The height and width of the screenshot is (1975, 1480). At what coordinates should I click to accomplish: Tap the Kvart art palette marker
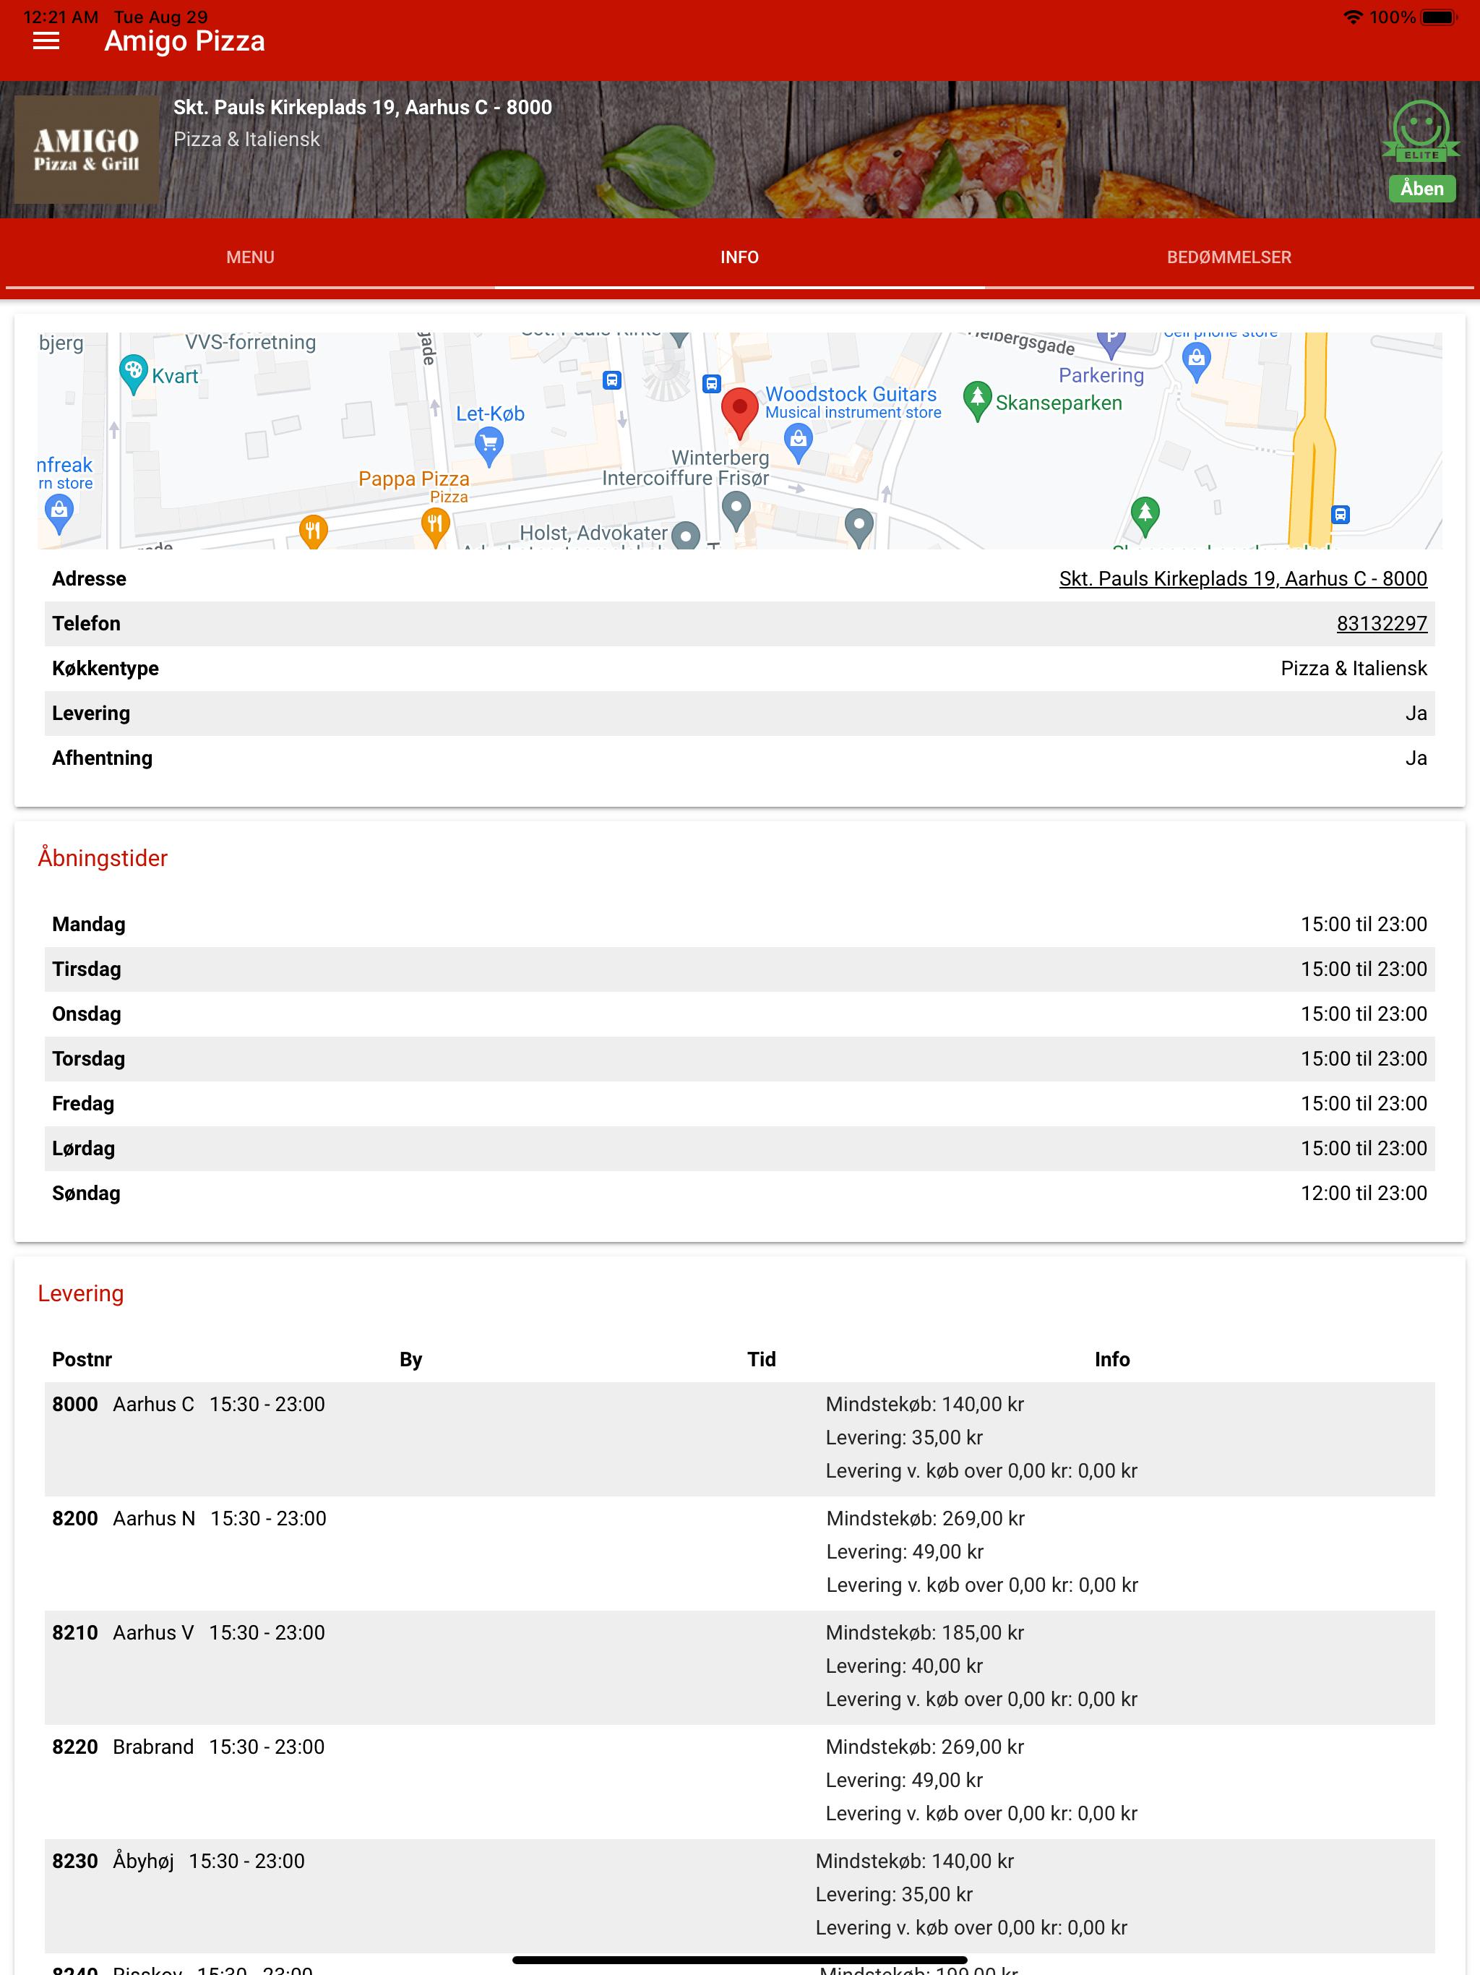(x=133, y=375)
